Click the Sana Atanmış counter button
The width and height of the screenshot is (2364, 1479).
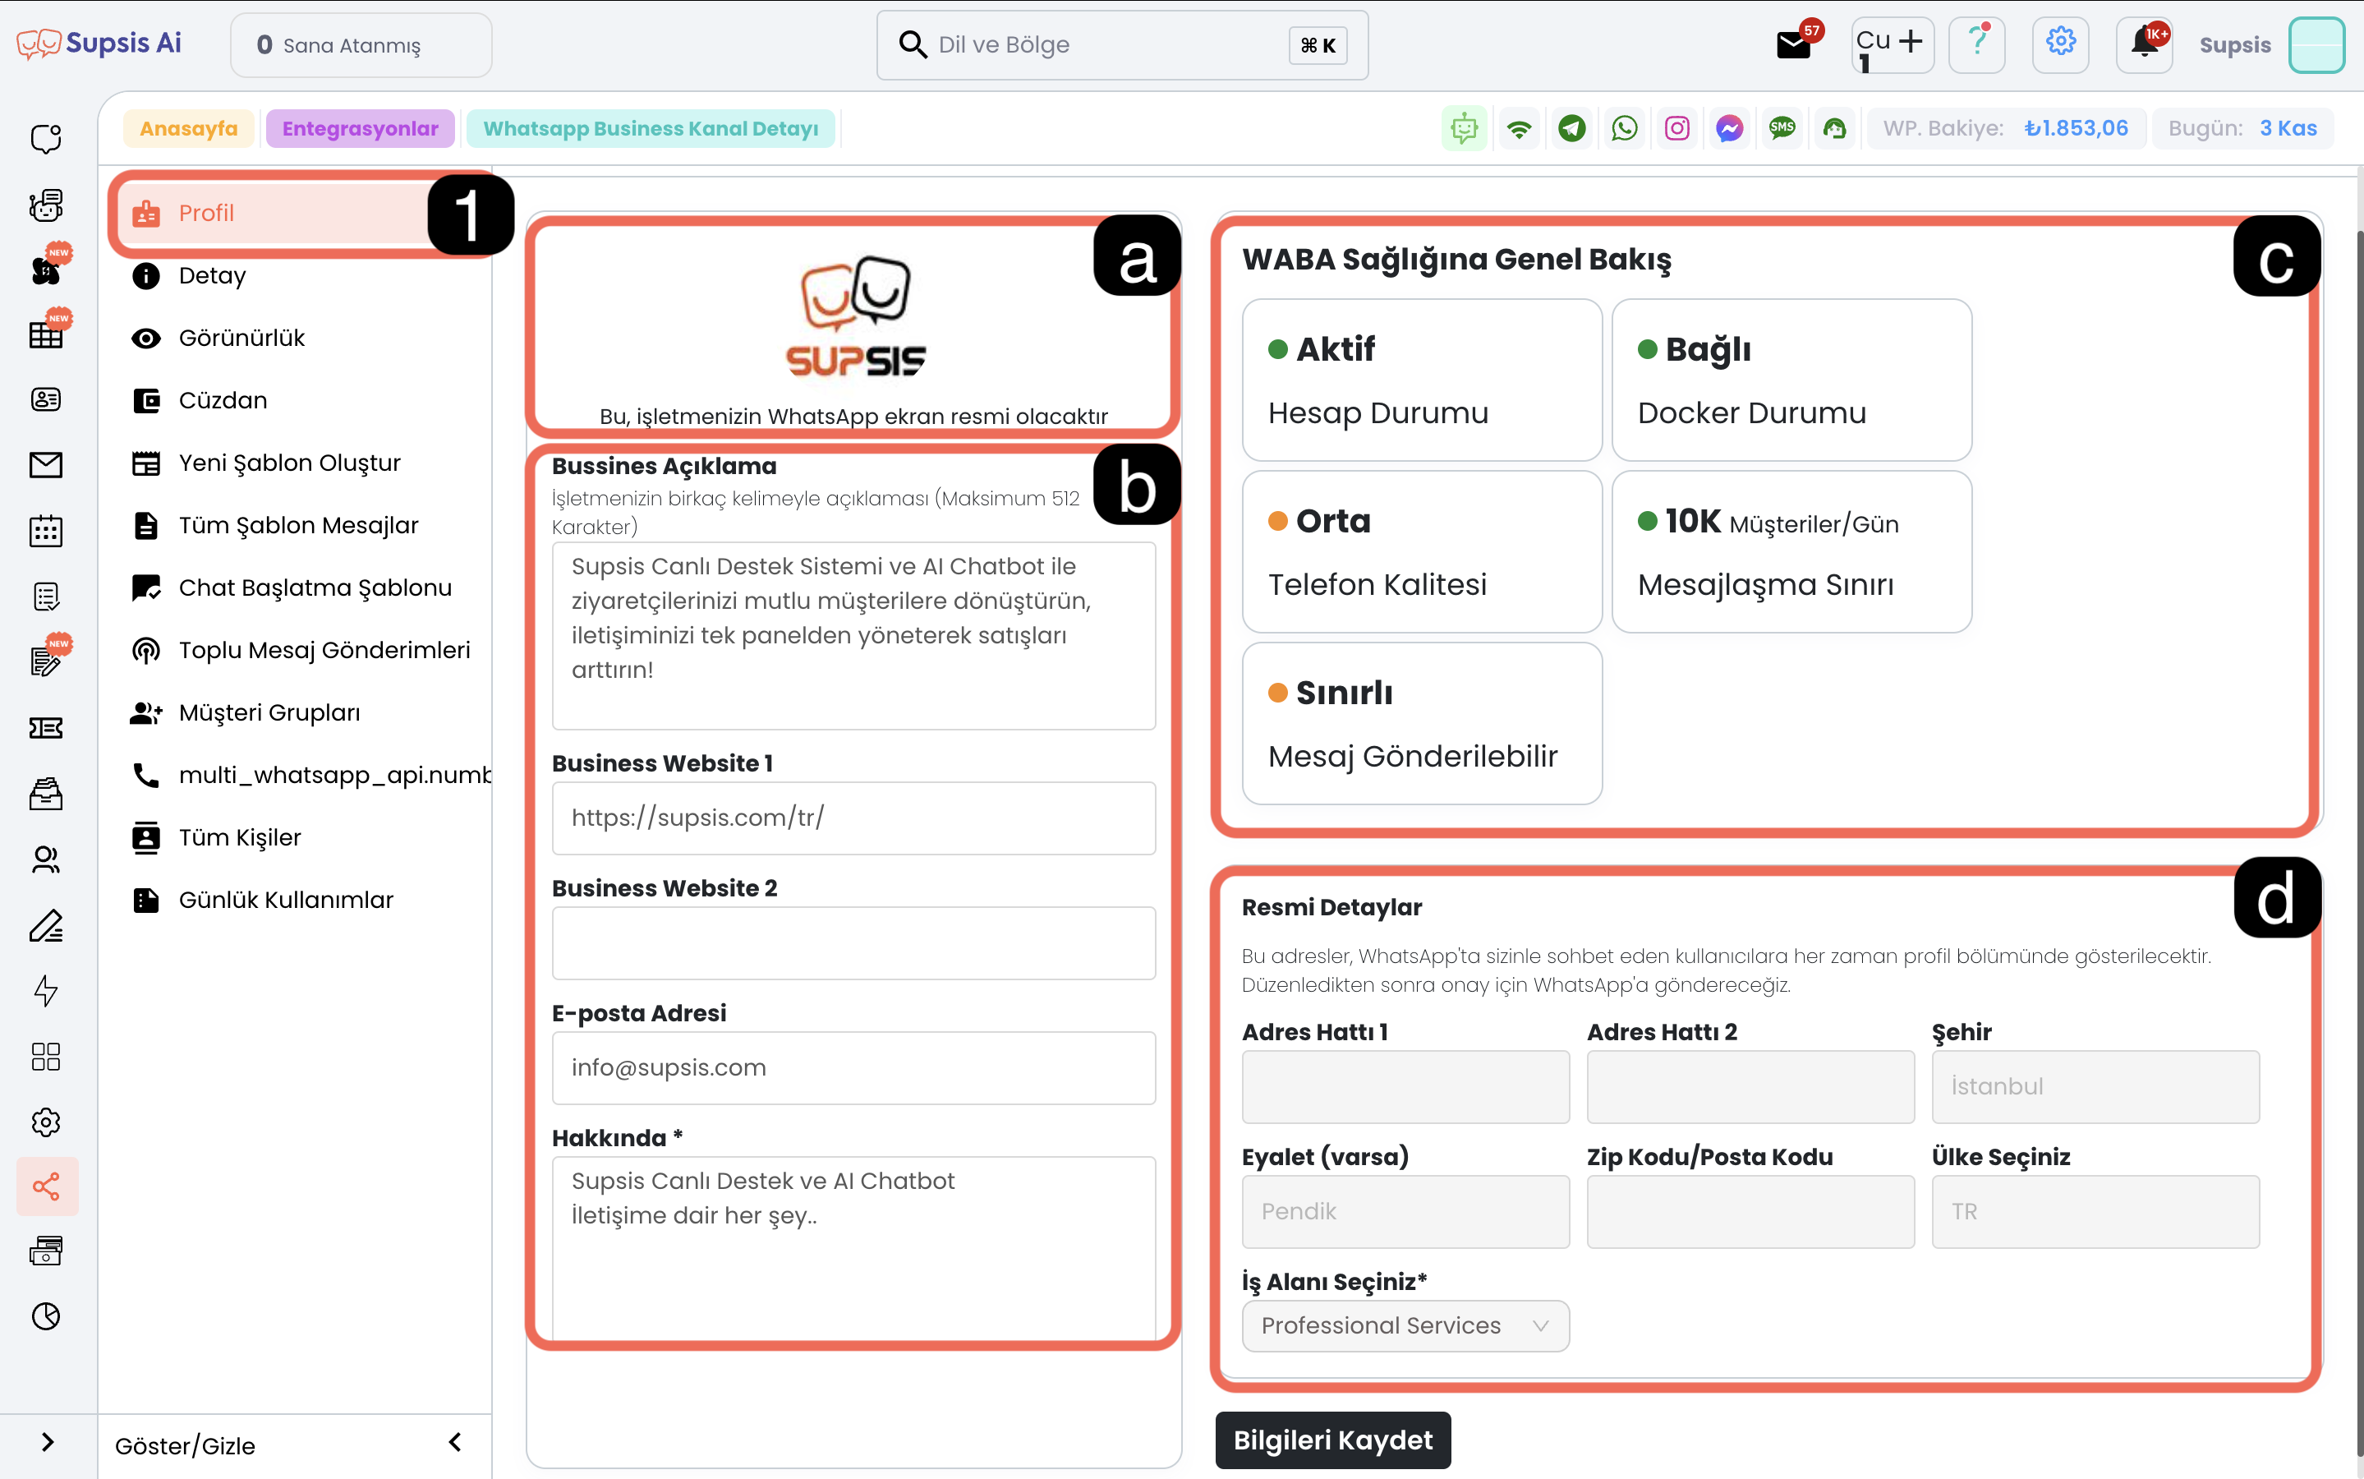point(361,44)
